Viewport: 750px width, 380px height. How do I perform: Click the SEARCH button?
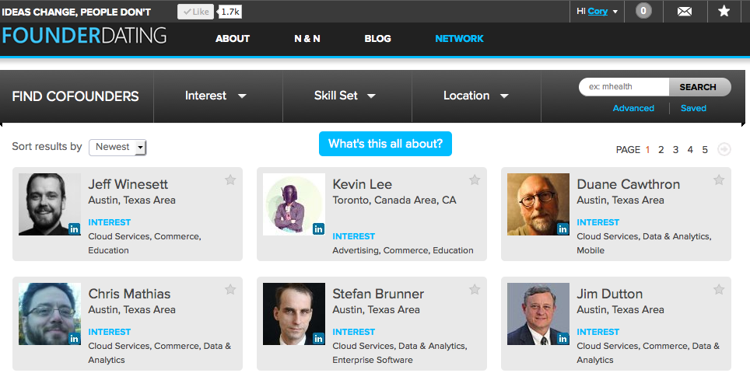click(699, 87)
